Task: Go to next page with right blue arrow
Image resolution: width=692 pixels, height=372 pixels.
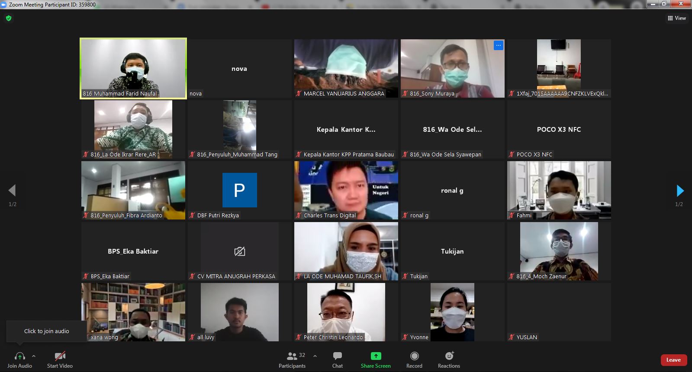Action: pos(680,191)
